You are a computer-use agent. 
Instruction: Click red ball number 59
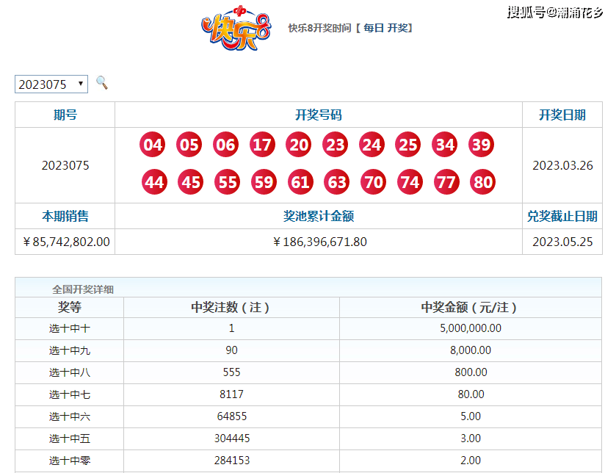coord(264,182)
